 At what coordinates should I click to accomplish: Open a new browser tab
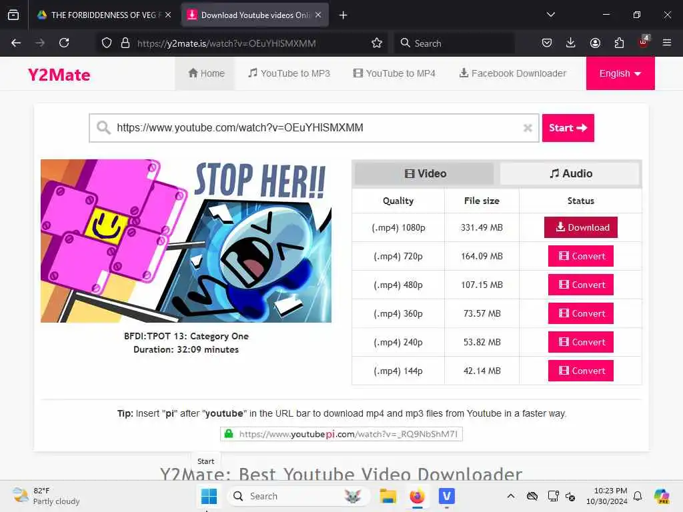click(344, 15)
